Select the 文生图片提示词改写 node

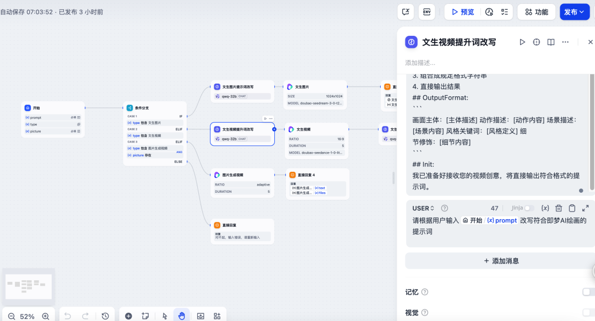242,91
